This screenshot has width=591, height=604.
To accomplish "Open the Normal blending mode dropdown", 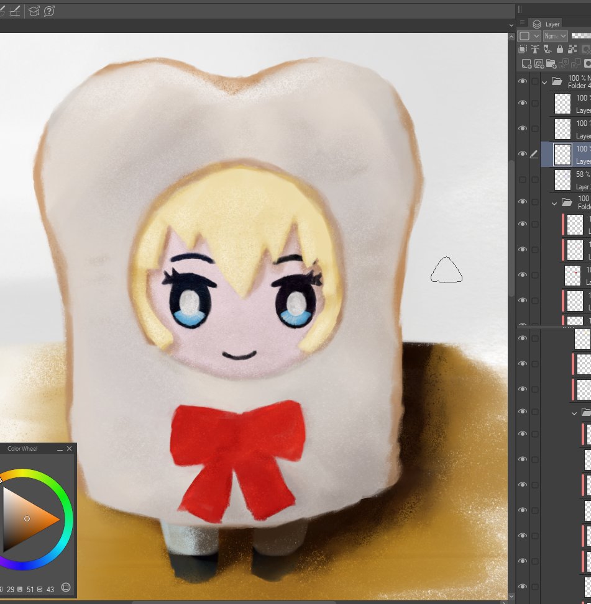I will coord(555,36).
